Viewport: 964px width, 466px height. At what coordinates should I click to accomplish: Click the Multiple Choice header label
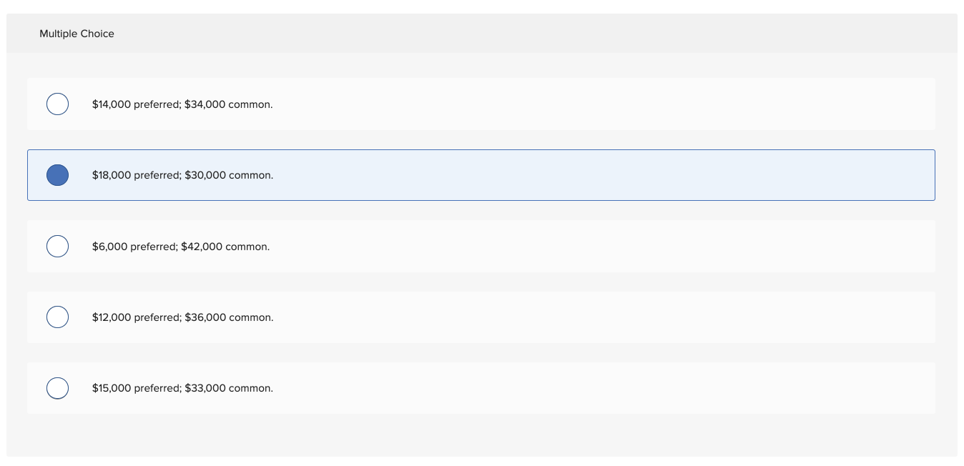click(77, 34)
